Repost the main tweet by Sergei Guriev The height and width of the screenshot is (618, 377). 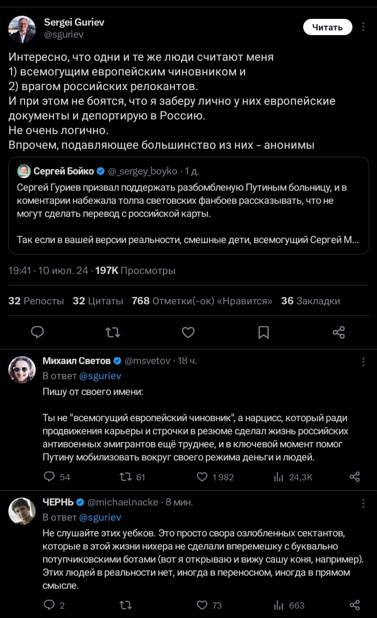[113, 332]
